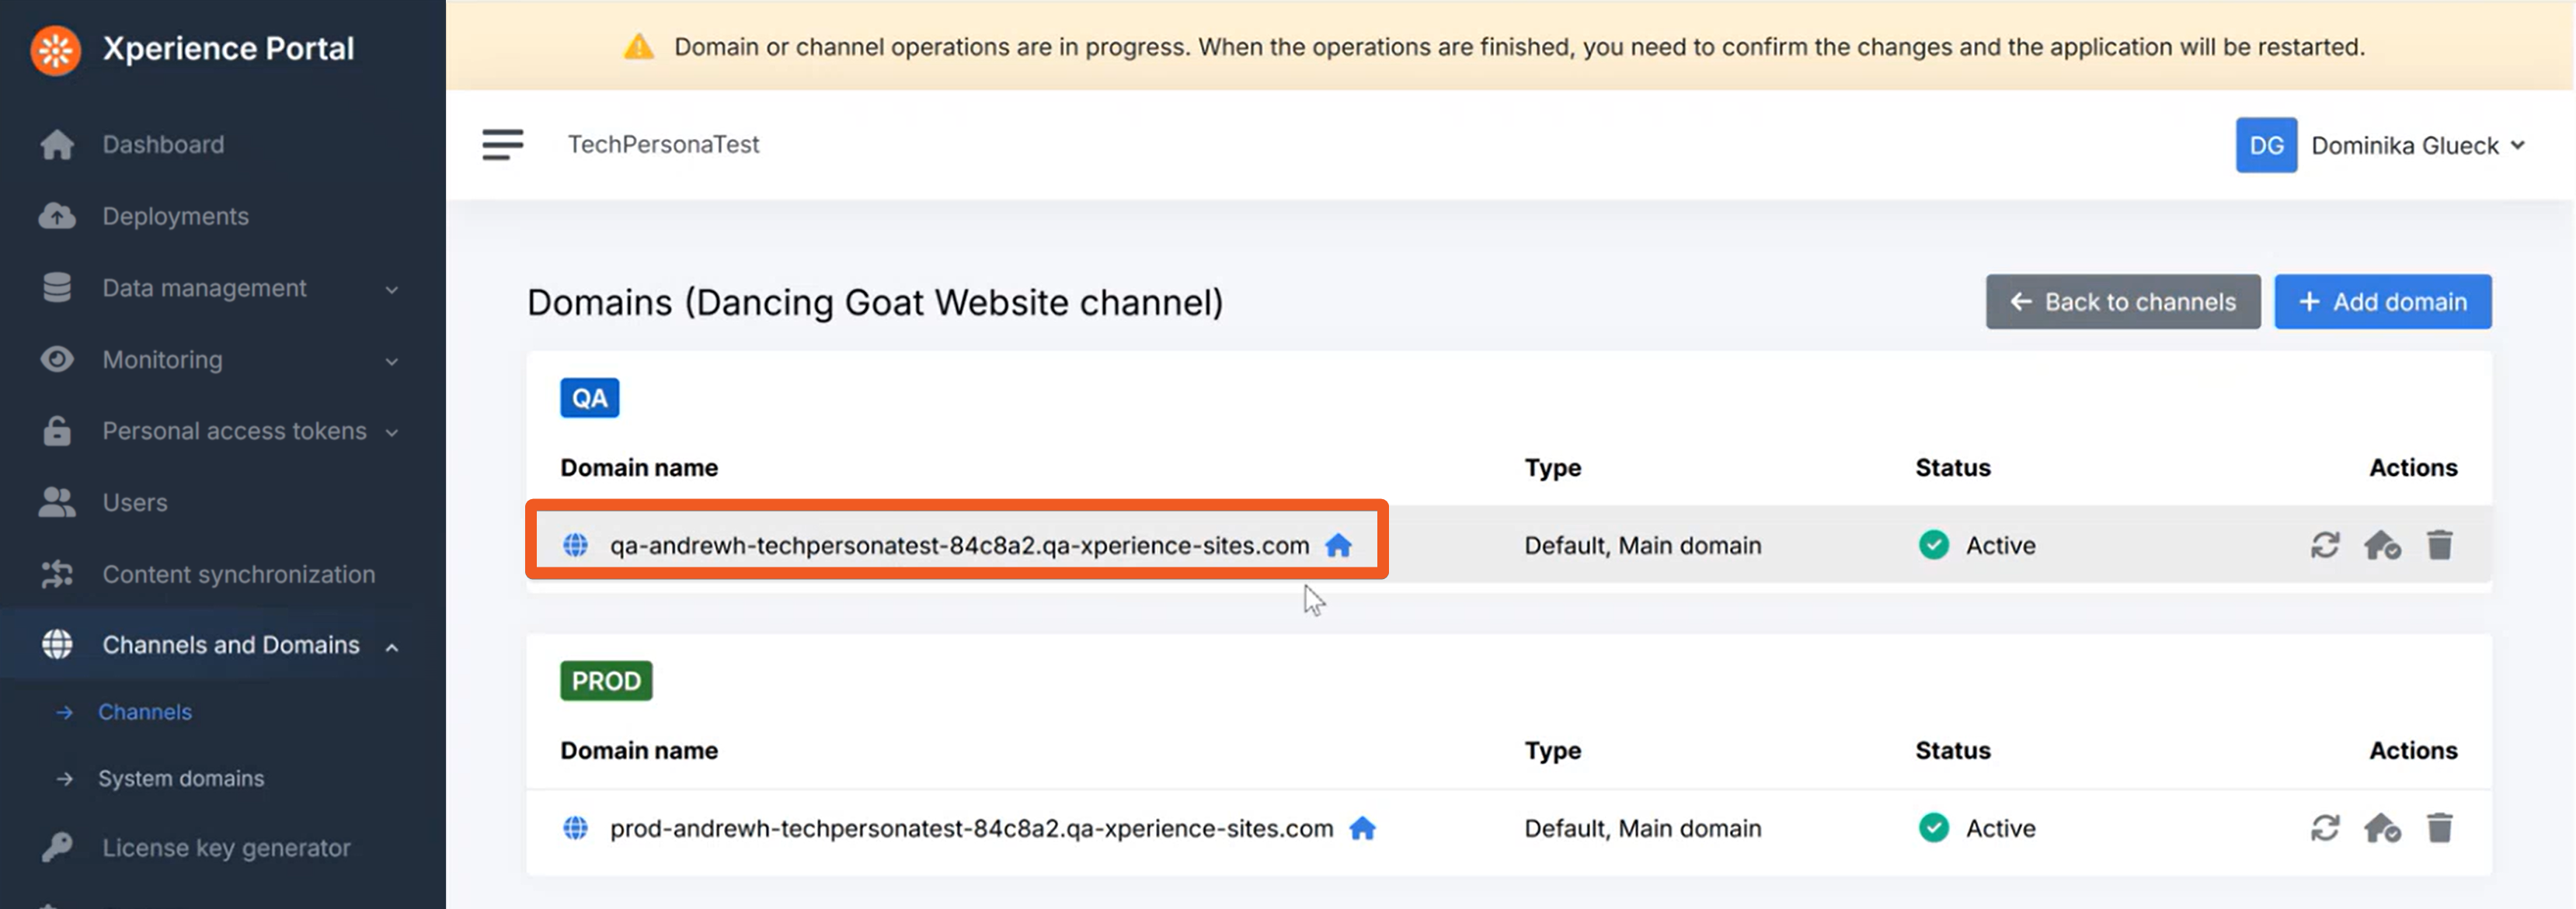Delete the PROD domain using trash icon
The image size is (2576, 909).
click(x=2439, y=828)
